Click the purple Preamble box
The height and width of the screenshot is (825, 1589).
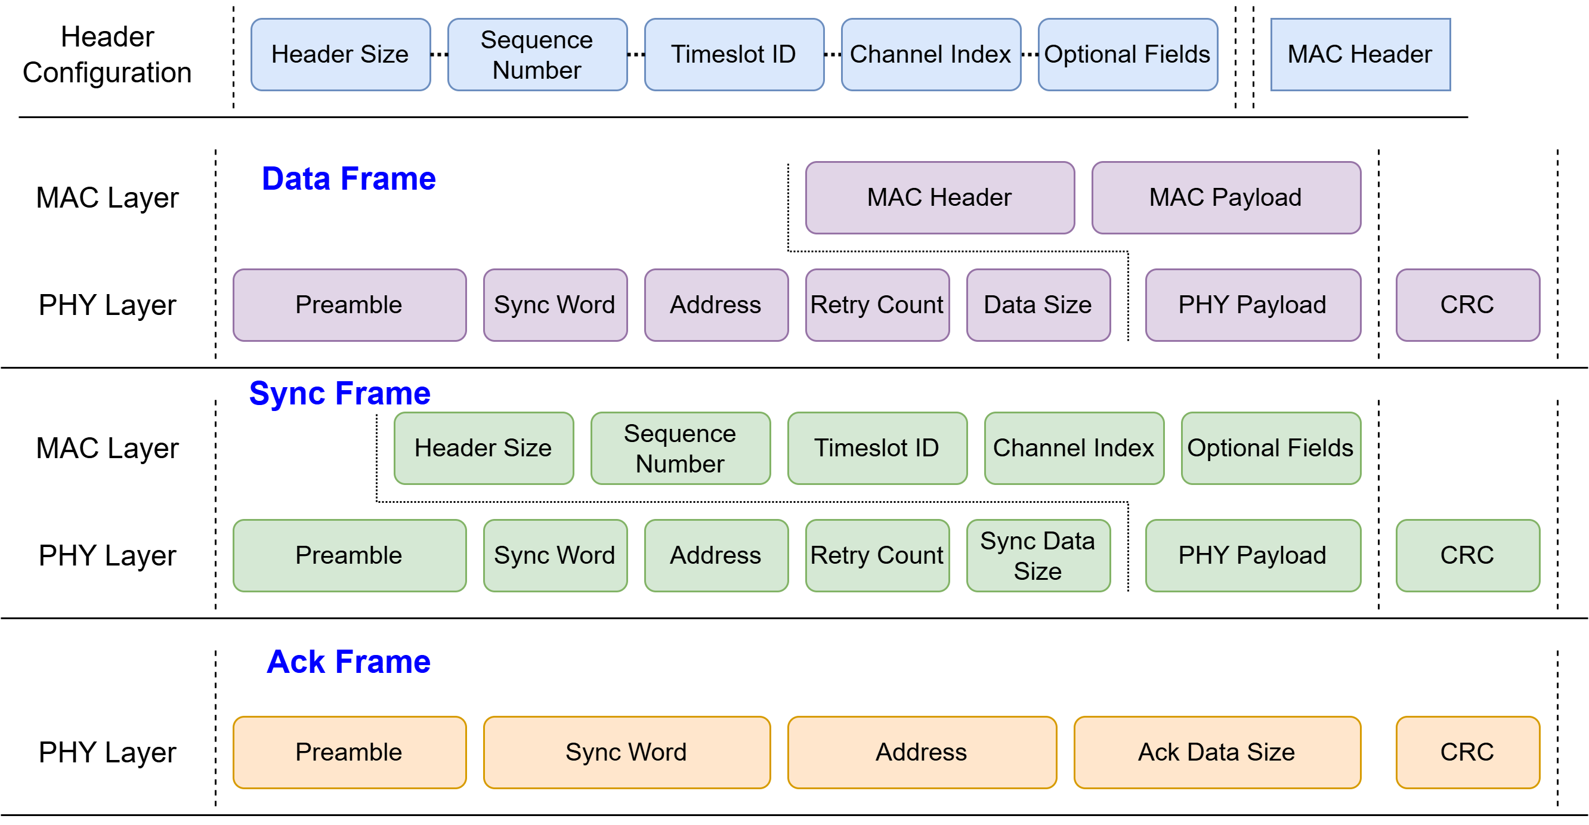349,305
